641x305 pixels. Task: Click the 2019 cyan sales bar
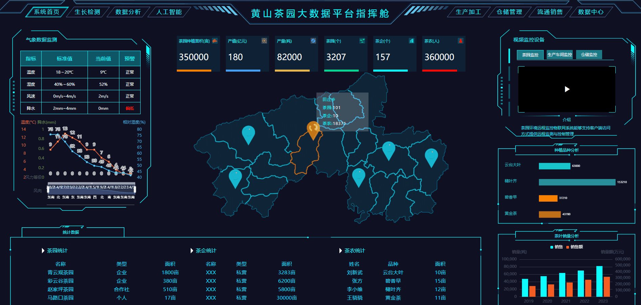[525, 288]
